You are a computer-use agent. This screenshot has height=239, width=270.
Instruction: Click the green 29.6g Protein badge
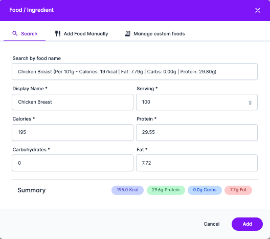[166, 190]
